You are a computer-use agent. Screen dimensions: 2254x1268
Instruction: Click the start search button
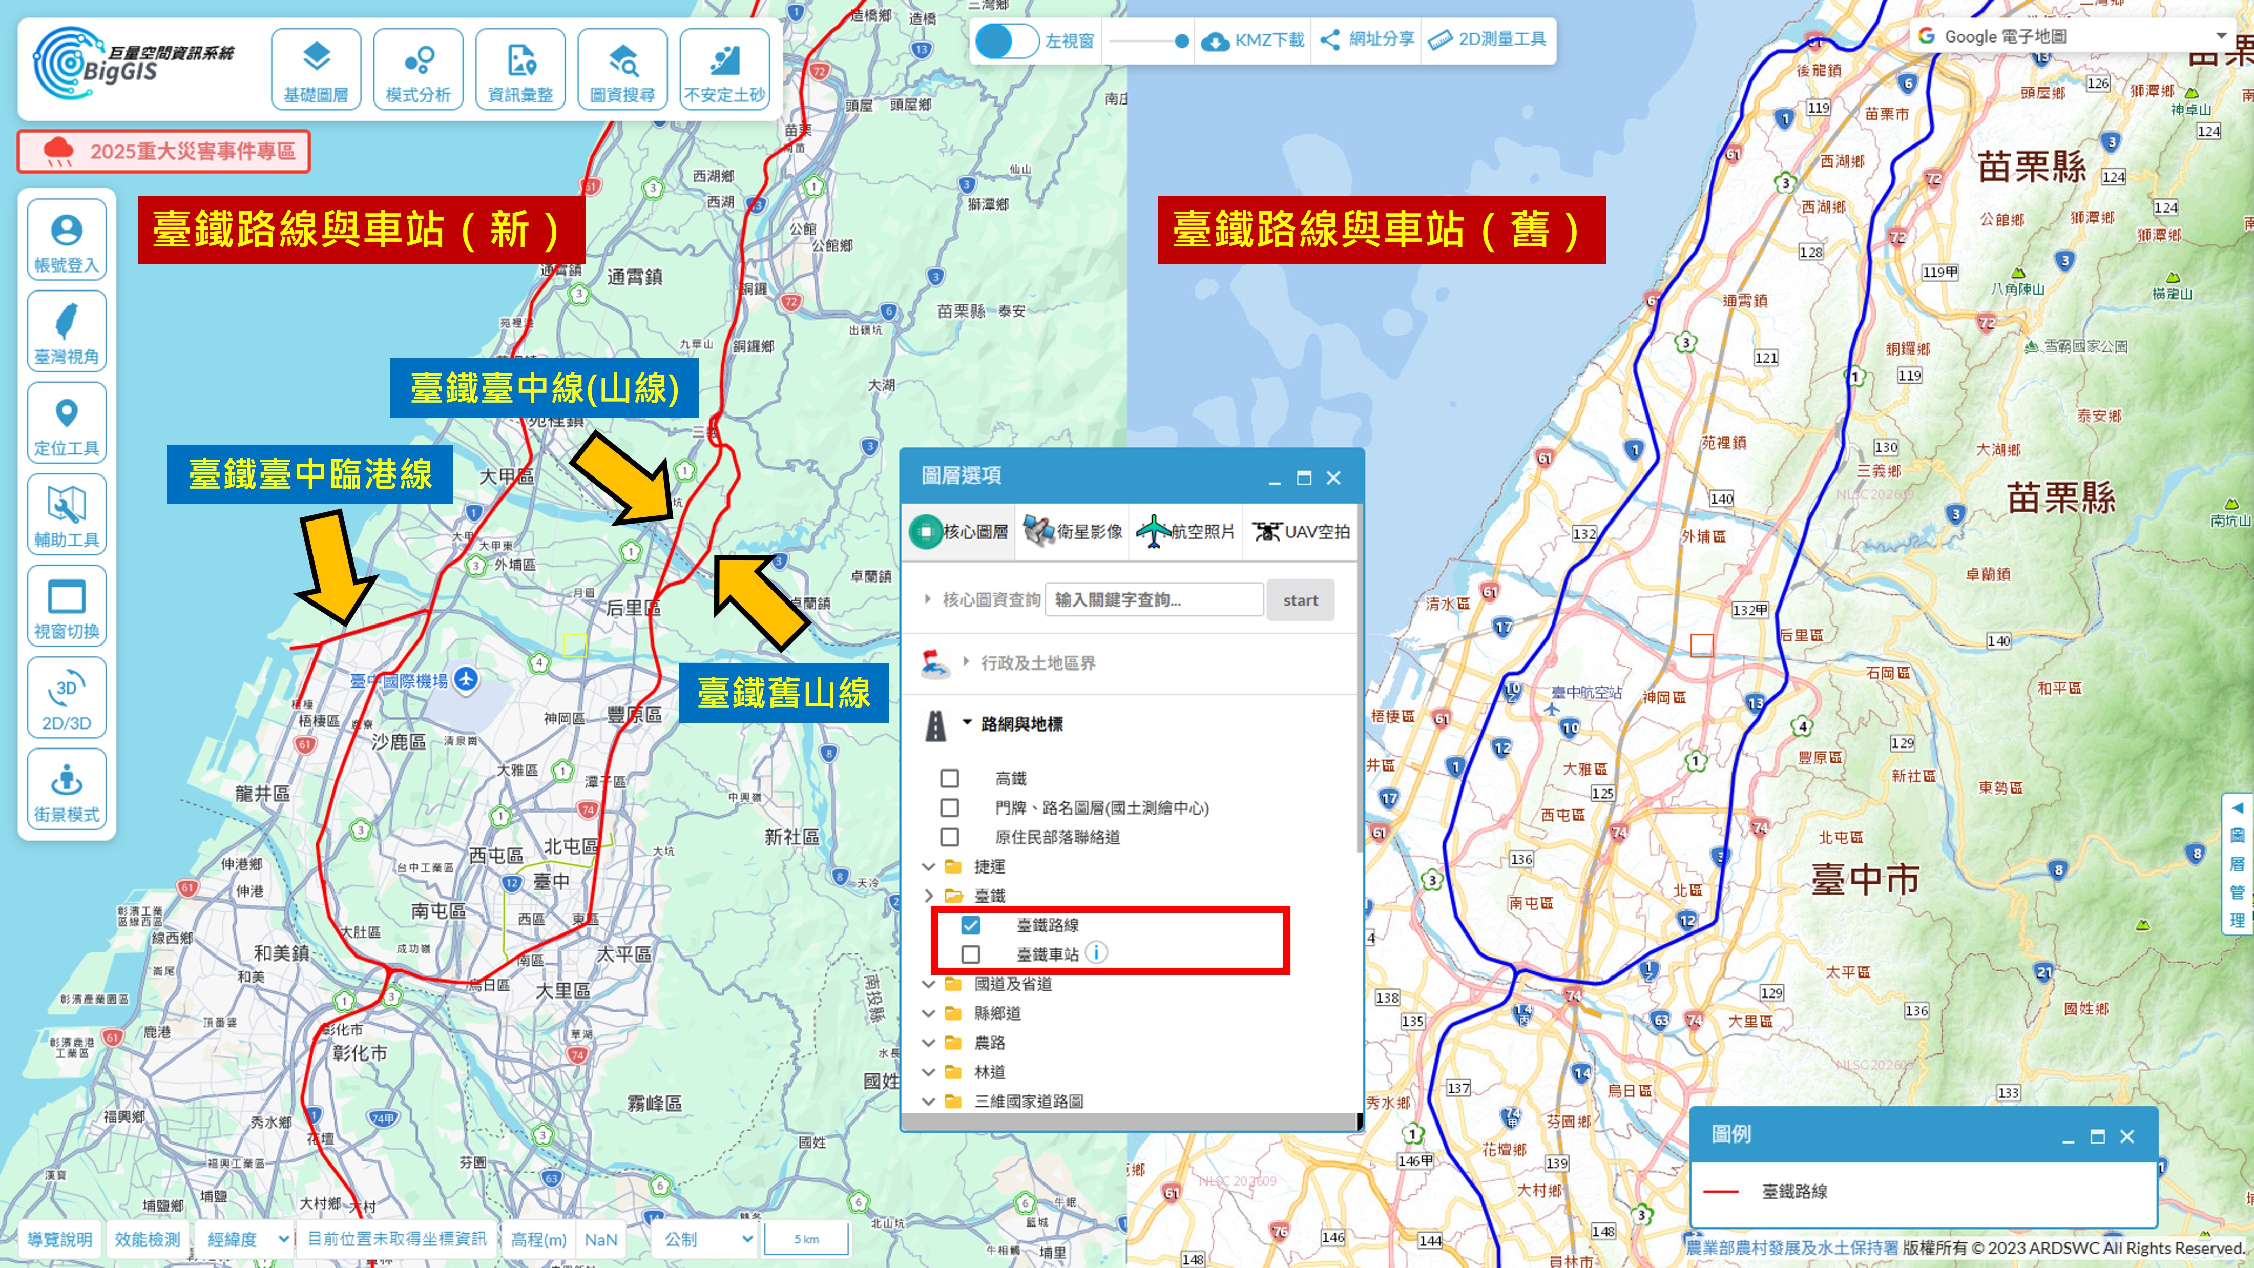1300,600
